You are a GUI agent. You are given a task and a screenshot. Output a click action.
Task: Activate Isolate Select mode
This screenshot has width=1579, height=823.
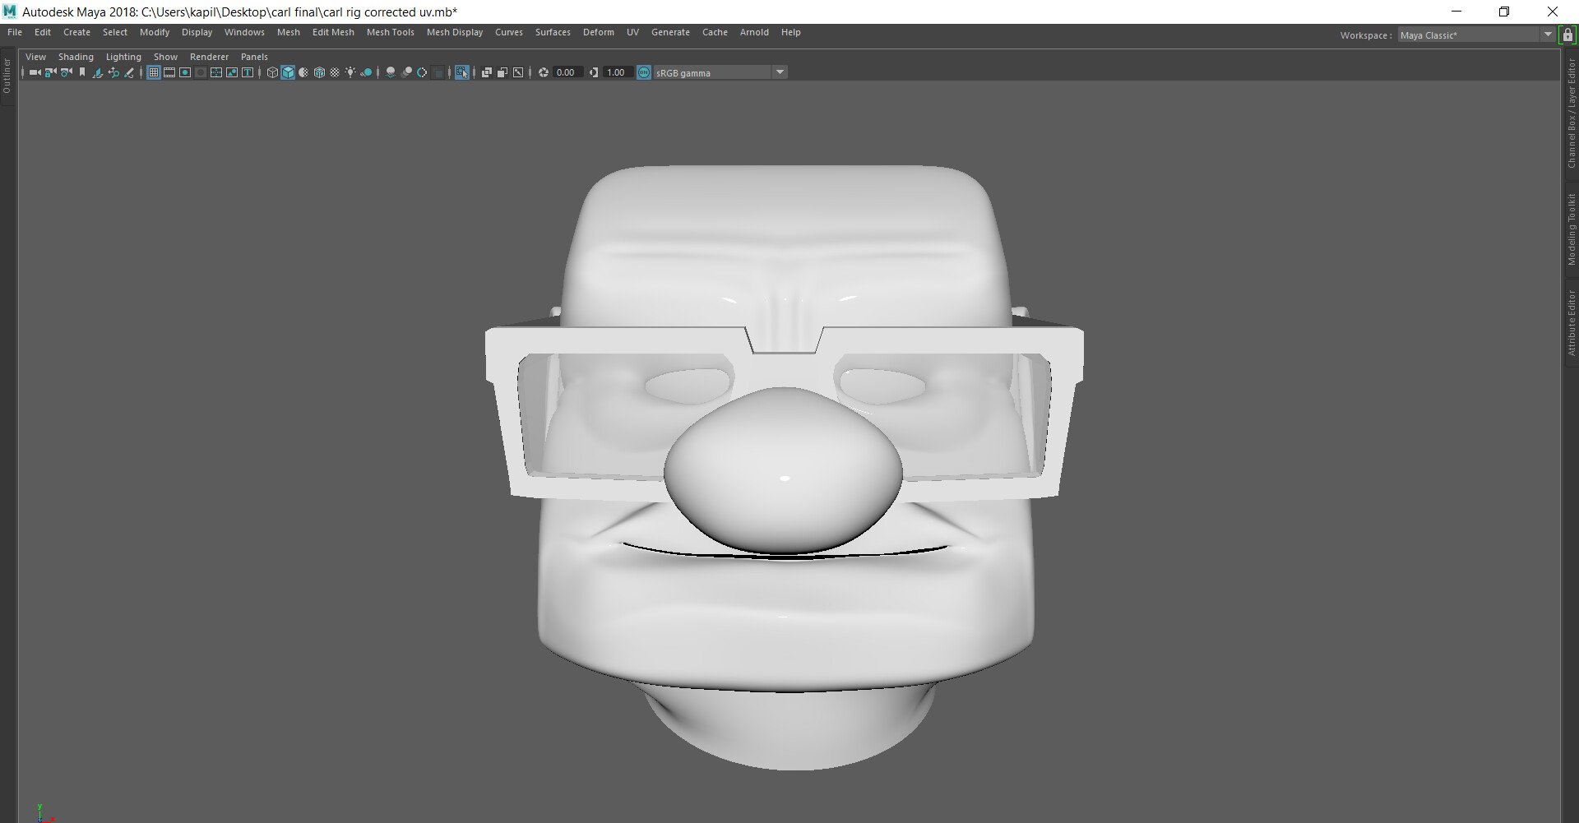coord(462,72)
